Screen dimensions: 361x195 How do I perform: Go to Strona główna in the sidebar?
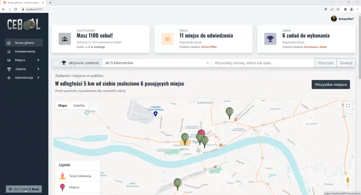(x=24, y=43)
